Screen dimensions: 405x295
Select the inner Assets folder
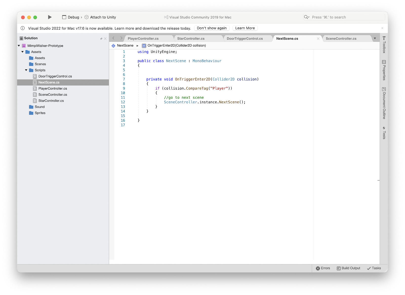tap(40, 58)
